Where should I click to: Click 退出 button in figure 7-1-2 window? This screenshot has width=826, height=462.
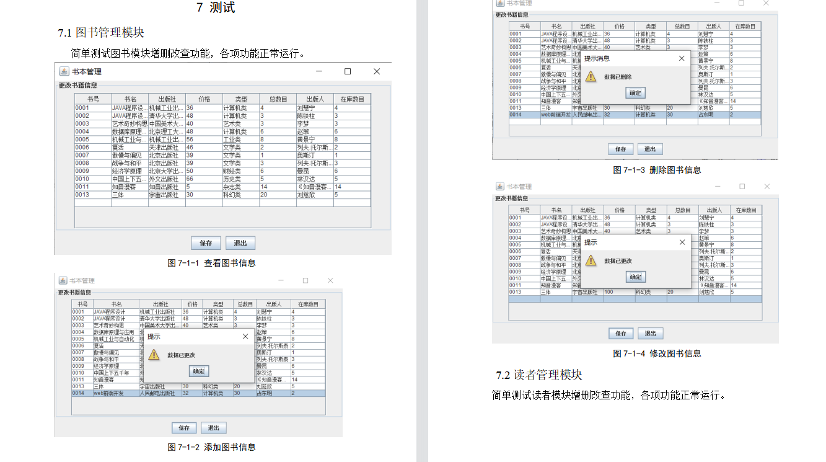[214, 428]
